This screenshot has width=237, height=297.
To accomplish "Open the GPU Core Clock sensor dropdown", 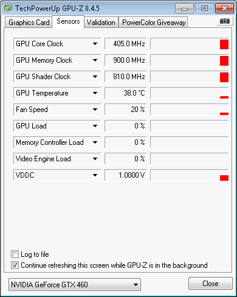I will 95,44.
